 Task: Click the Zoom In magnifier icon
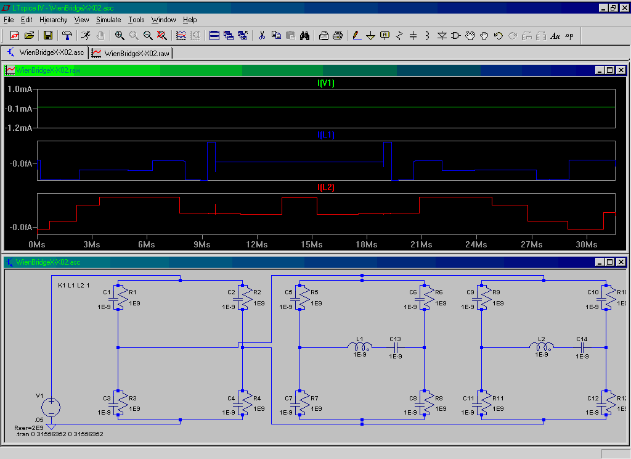coord(120,36)
